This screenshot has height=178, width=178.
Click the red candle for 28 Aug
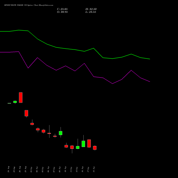tap(26, 113)
